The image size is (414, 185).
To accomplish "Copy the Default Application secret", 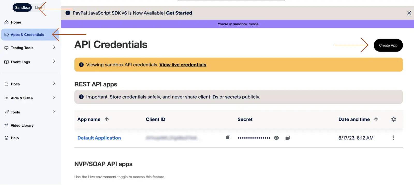I will (x=287, y=138).
